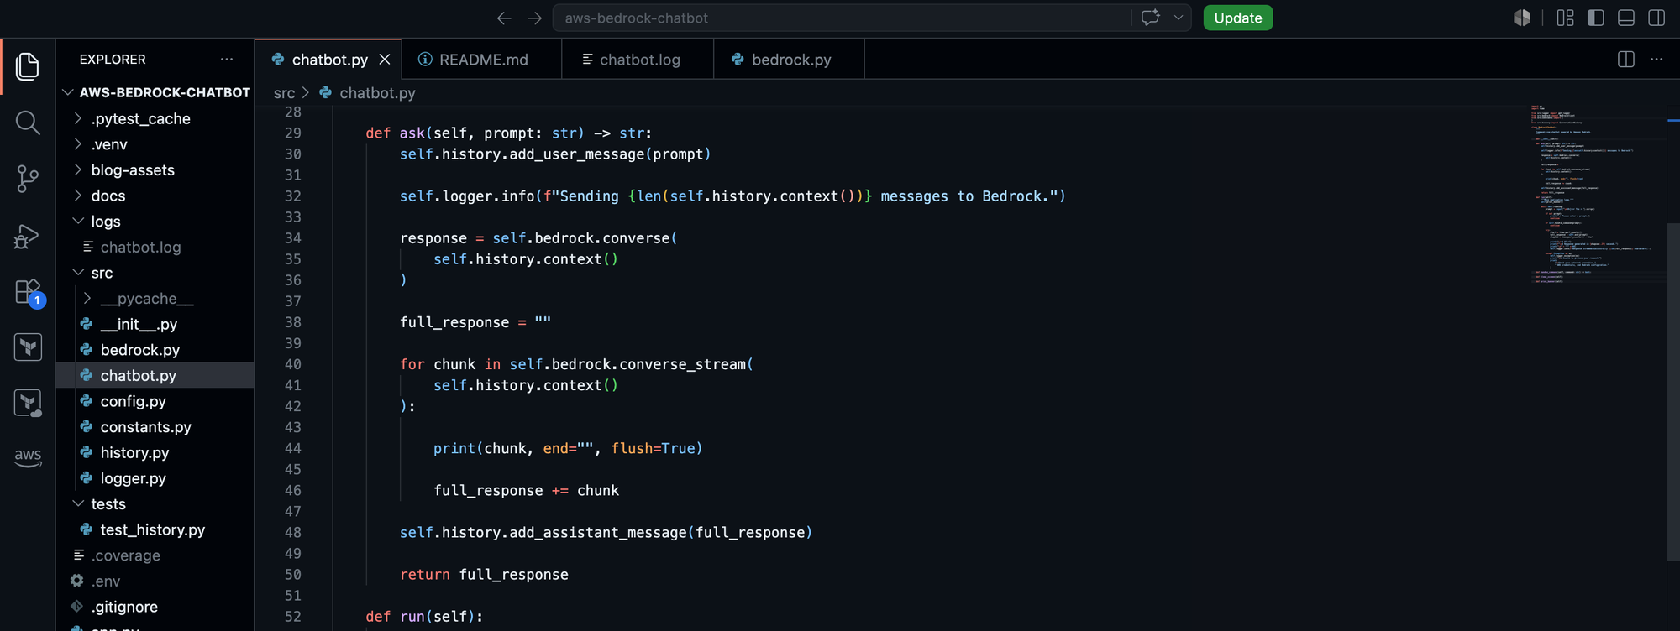Open the Explorer view in activity bar

click(x=28, y=66)
